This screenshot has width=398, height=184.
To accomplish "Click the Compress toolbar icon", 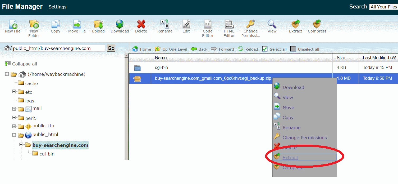I will point(317,25).
